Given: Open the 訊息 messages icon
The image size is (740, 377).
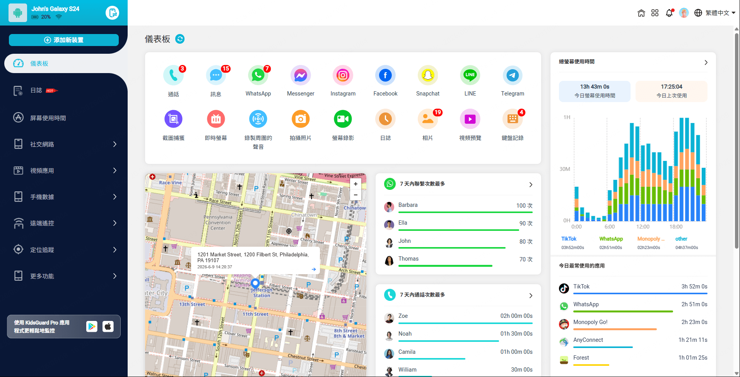Looking at the screenshot, I should (216, 75).
